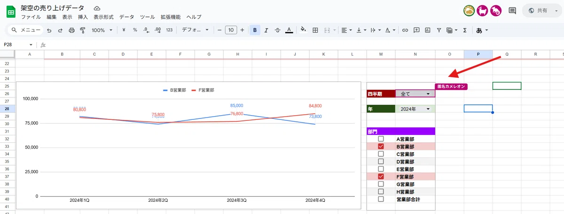Open the name box dropdown arrow
Screen dimensions: 564x214
31,45
